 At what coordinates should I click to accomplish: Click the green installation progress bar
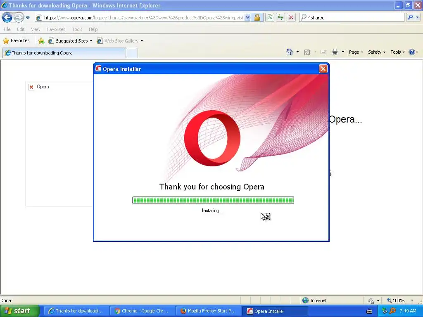pos(213,200)
